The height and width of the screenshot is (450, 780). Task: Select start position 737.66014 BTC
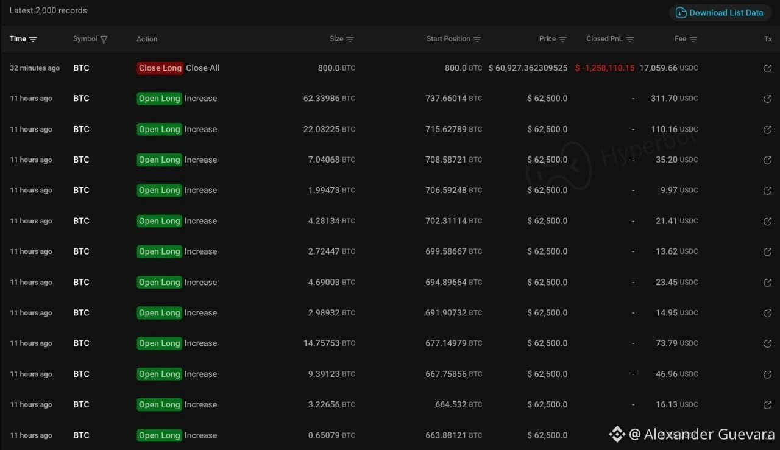click(453, 99)
